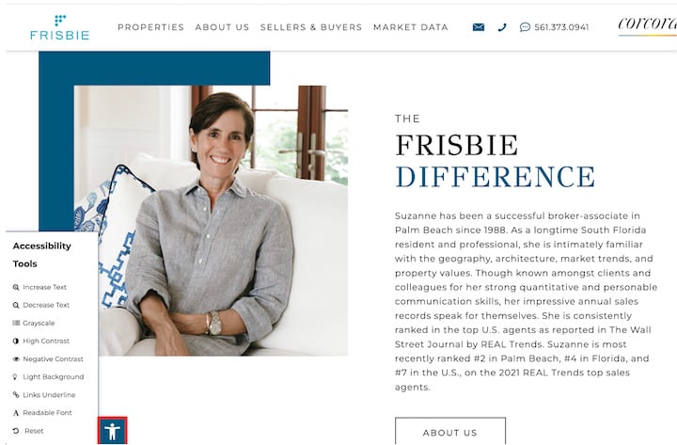Enable Links Underline option
This screenshot has width=677, height=445.
44,395
